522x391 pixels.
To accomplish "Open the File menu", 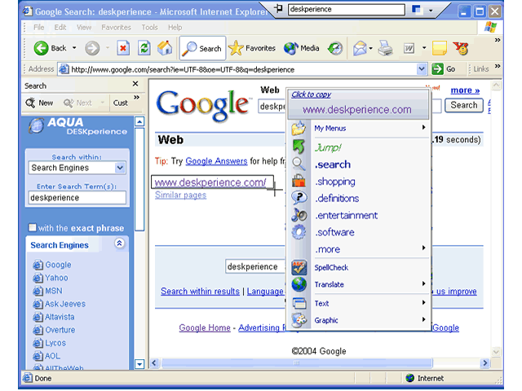I will click(x=38, y=27).
